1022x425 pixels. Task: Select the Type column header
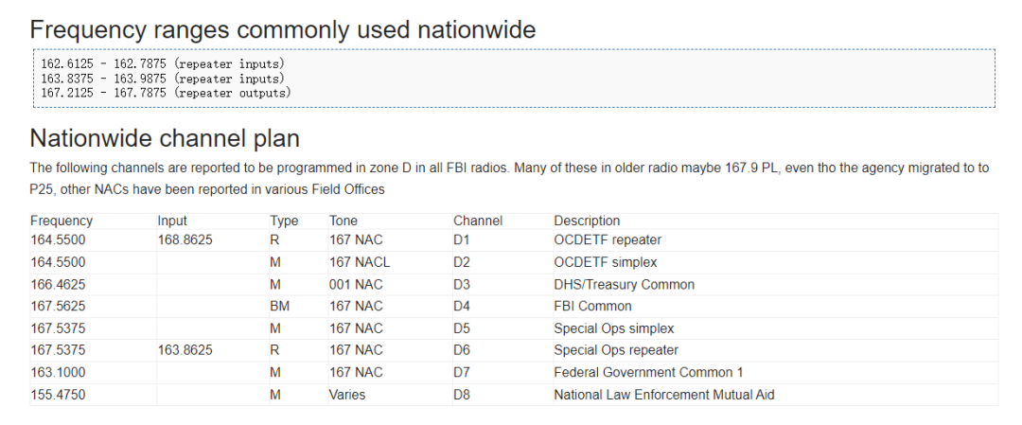(x=284, y=221)
